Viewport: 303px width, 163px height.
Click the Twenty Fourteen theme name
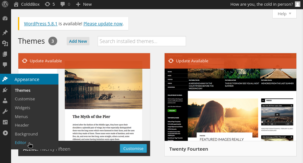click(x=189, y=149)
